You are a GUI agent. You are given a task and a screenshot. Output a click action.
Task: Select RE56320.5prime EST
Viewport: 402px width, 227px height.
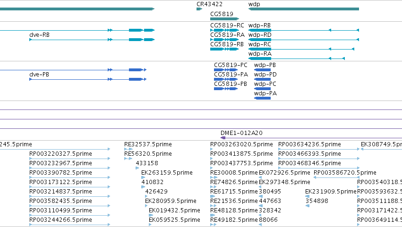pyautogui.click(x=148, y=154)
